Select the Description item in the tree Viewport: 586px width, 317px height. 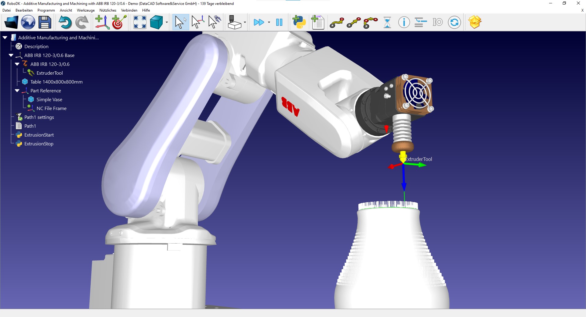tap(36, 46)
